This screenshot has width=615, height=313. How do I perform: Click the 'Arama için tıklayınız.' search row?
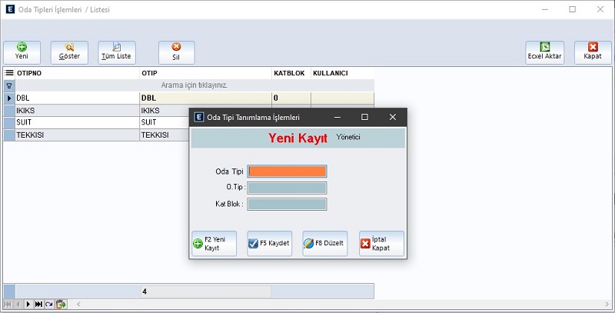(x=194, y=85)
